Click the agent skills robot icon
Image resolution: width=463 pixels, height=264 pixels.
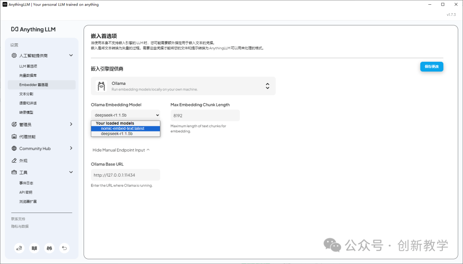[14, 136]
